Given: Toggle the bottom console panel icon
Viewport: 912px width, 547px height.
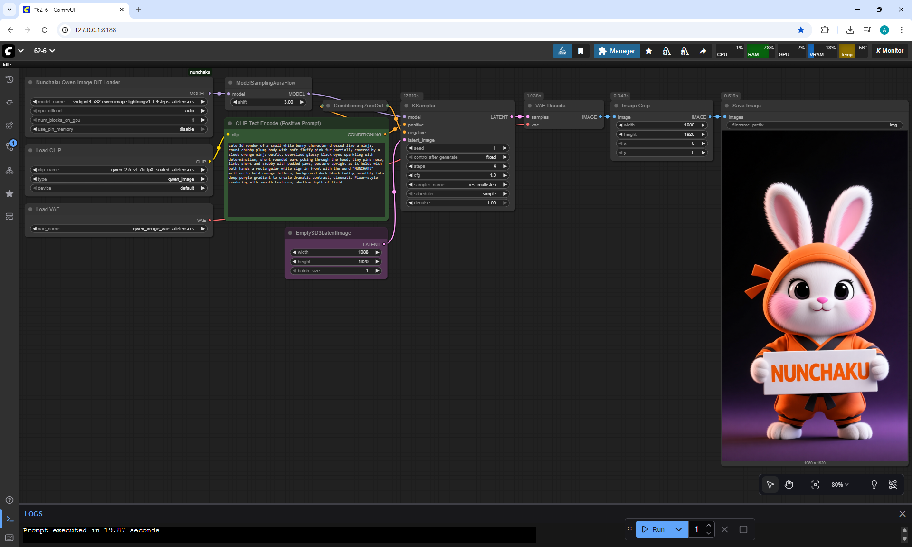Looking at the screenshot, I should (9, 519).
